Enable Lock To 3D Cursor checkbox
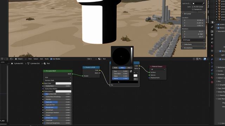 [193, 7]
